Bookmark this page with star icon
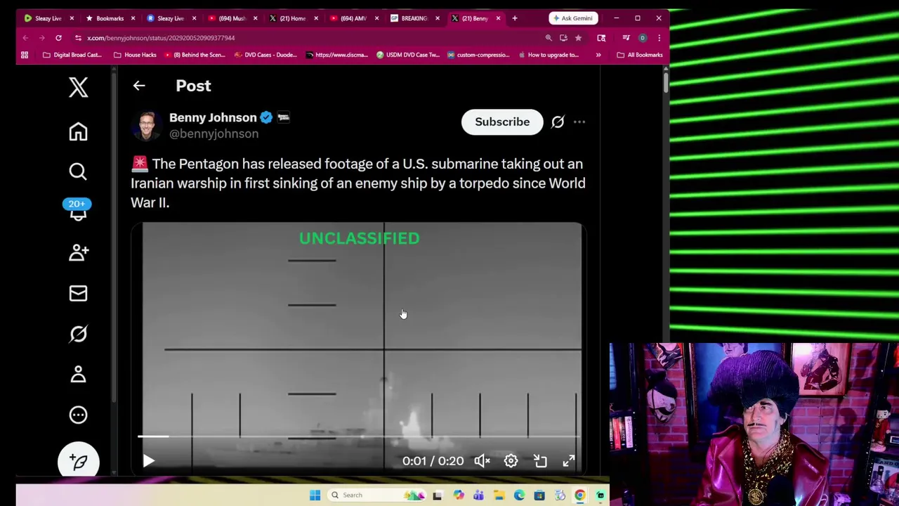The width and height of the screenshot is (899, 506). click(578, 38)
